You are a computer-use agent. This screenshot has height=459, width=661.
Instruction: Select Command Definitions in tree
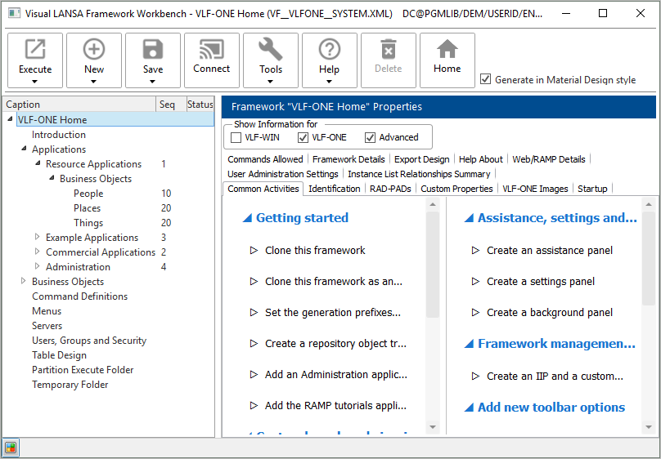click(x=79, y=296)
